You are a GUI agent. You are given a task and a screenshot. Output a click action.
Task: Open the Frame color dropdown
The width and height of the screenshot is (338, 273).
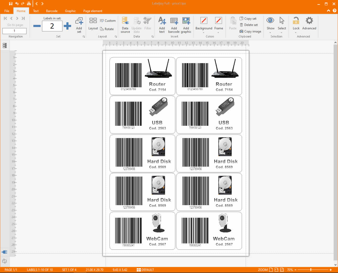coord(218,32)
